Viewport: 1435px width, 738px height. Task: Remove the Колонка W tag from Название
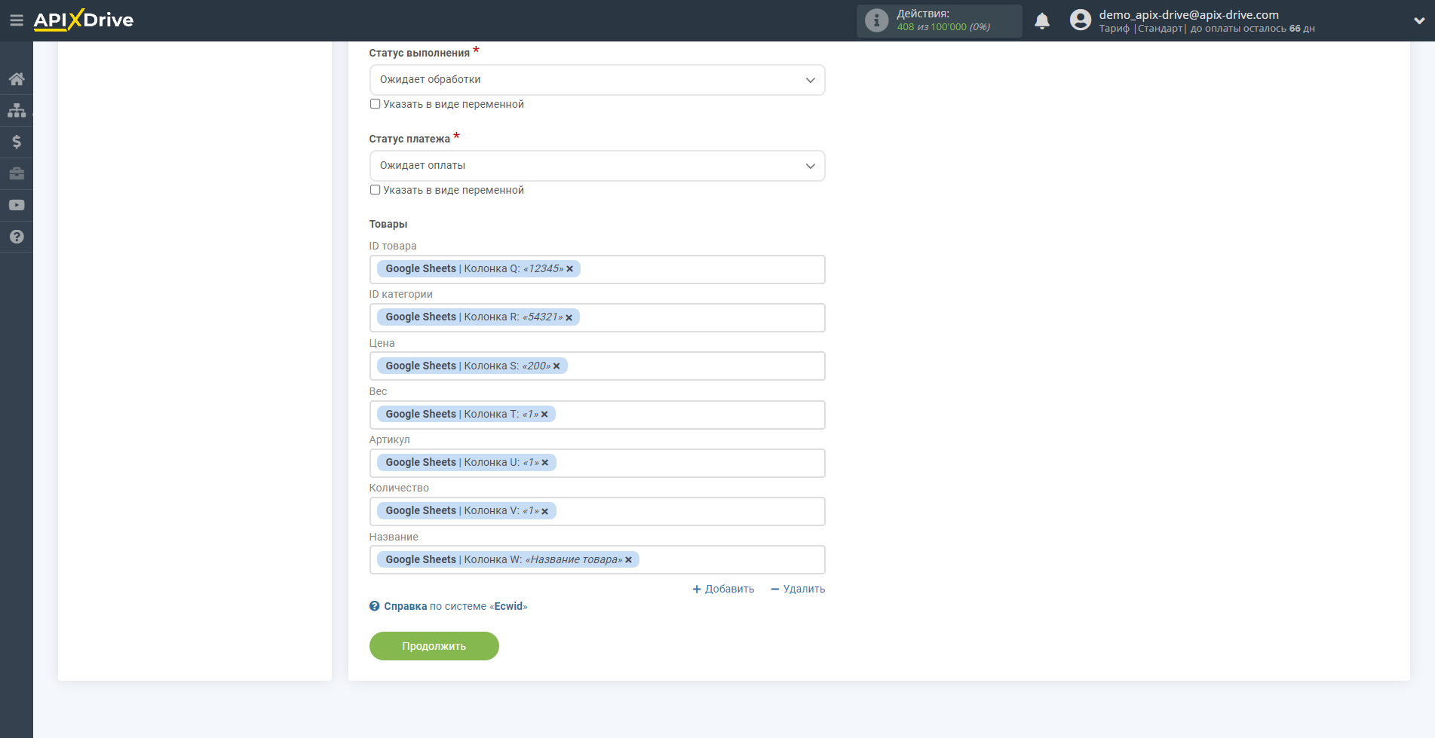click(x=629, y=560)
